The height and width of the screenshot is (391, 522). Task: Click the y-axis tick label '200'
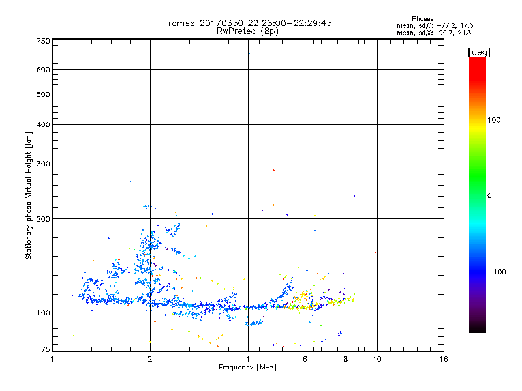tap(43, 219)
